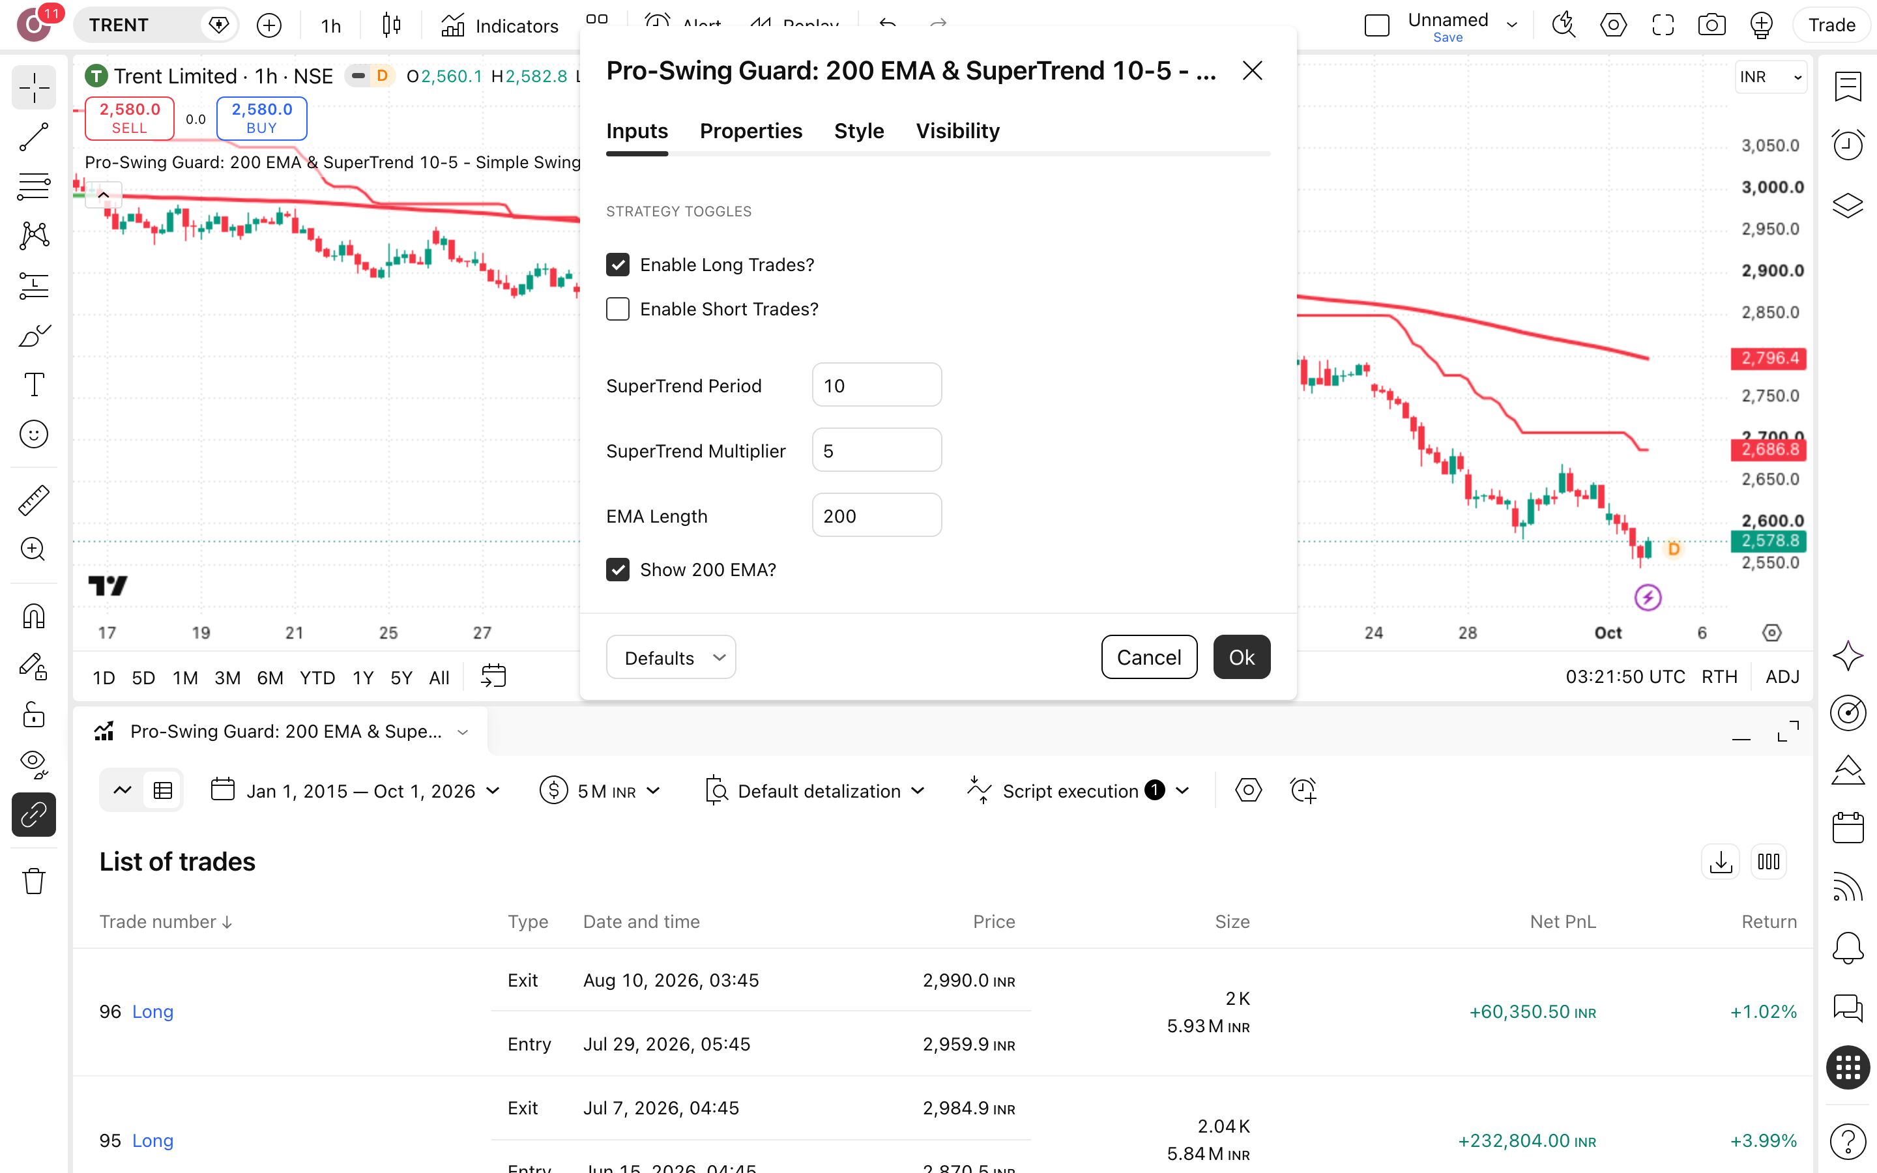Click the trash remove-objects icon
This screenshot has width=1877, height=1173.
coord(33,881)
